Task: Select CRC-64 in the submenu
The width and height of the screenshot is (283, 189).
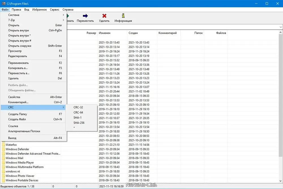Action: coord(82,112)
